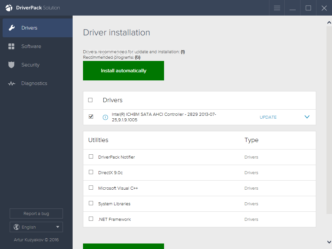Image resolution: width=332 pixels, height=249 pixels.
Task: Open the Software section via grid icon
Action: tap(11, 46)
